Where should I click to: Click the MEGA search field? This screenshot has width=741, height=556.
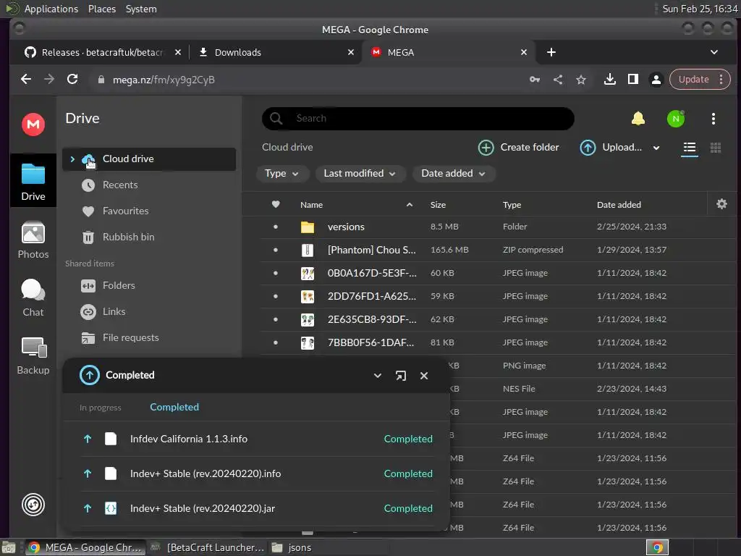[x=418, y=118]
